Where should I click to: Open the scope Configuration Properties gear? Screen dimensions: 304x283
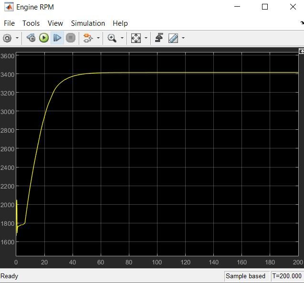tap(7, 38)
